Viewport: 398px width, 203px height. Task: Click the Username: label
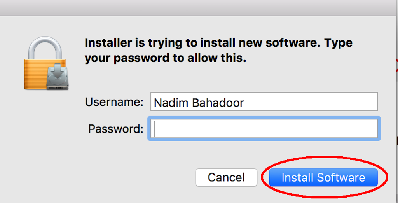(x=114, y=102)
